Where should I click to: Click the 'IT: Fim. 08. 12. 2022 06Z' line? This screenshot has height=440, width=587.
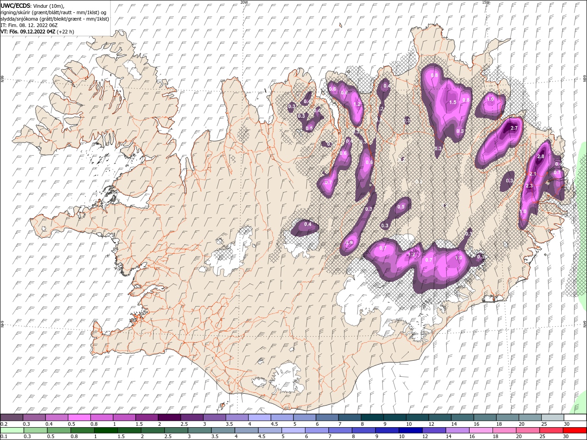[x=29, y=25]
